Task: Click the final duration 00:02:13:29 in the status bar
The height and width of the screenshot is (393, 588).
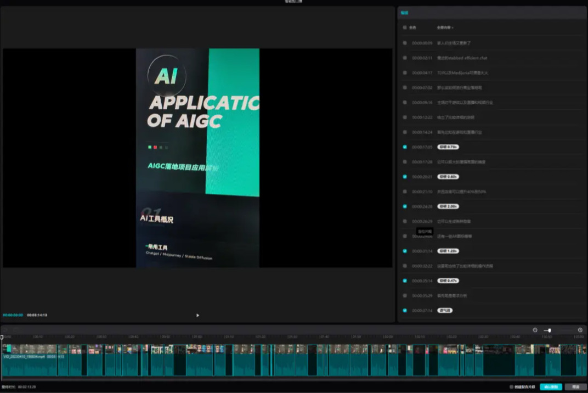Action: click(27, 386)
